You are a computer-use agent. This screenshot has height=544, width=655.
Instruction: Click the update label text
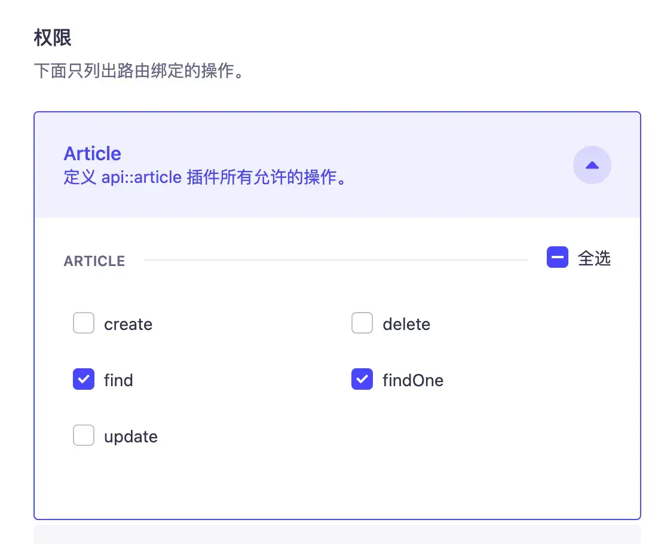pyautogui.click(x=131, y=436)
